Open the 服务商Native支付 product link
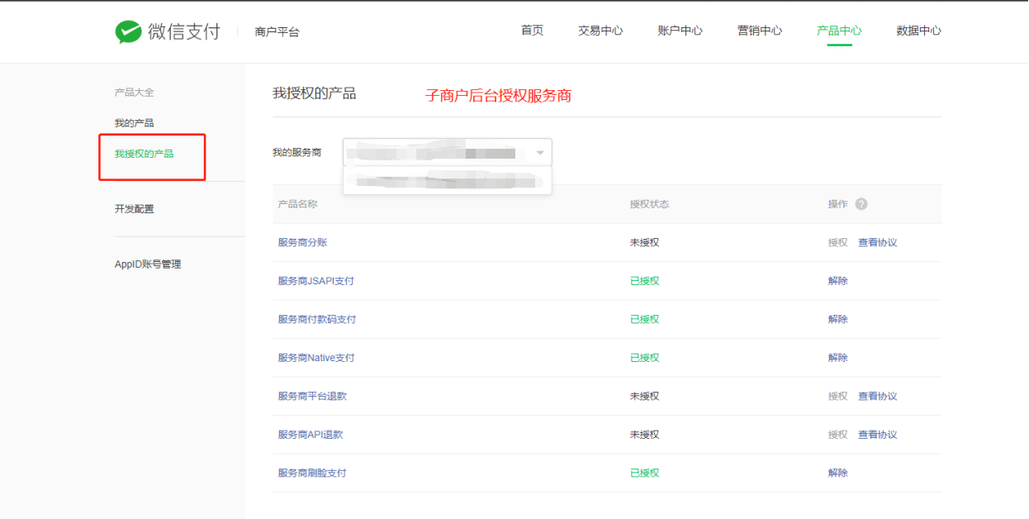This screenshot has width=1029, height=519. pyautogui.click(x=315, y=358)
